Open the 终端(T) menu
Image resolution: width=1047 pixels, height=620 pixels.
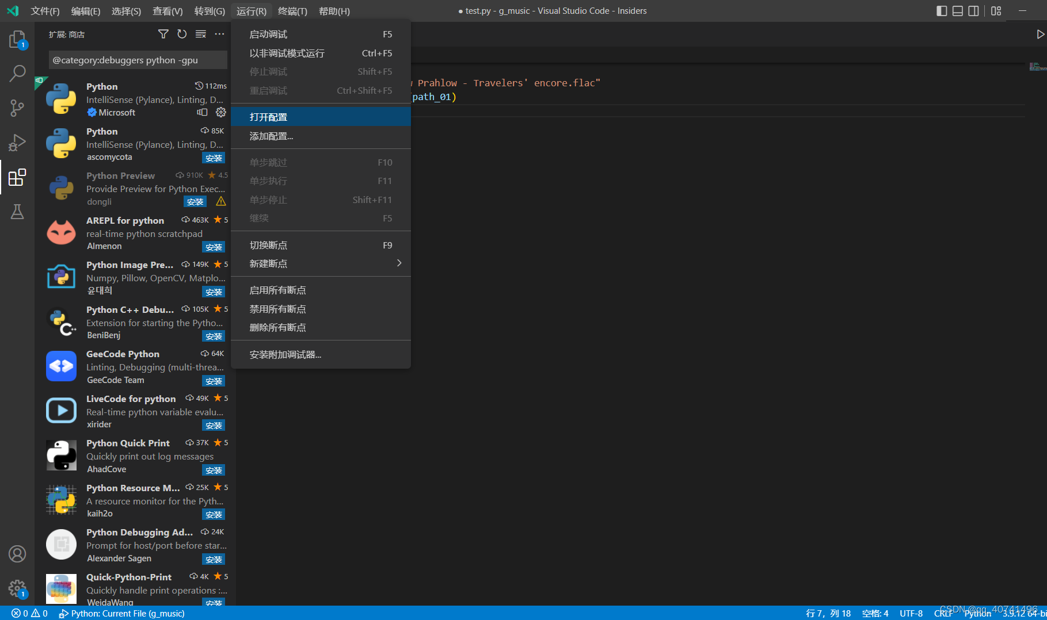tap(292, 10)
